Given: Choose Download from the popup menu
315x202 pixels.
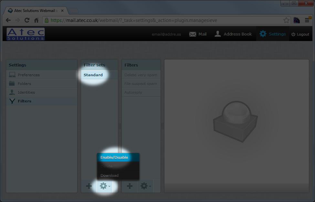Looking at the screenshot, I should coord(110,175).
